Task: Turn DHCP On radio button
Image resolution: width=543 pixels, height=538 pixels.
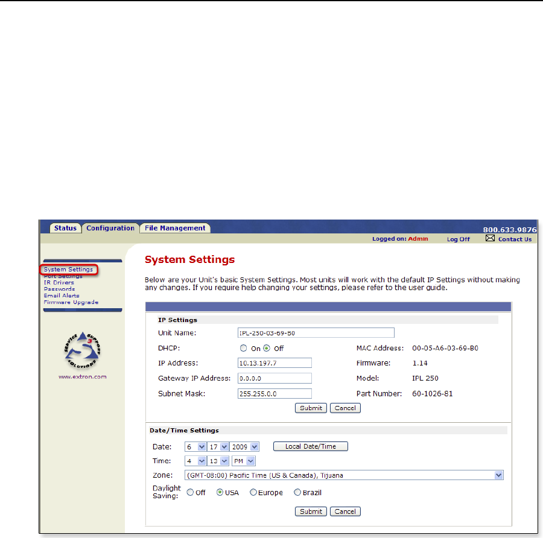Action: pos(244,348)
